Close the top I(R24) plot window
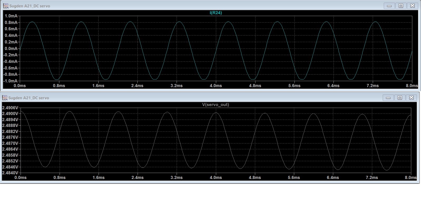Screen dimensions: 421x198 [413, 6]
